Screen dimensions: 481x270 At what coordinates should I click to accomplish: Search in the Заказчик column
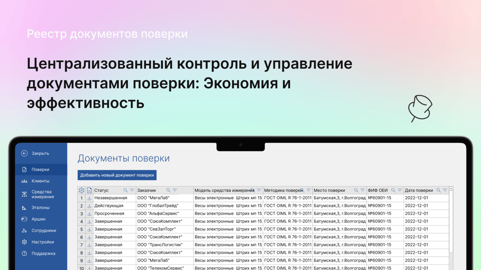point(168,191)
